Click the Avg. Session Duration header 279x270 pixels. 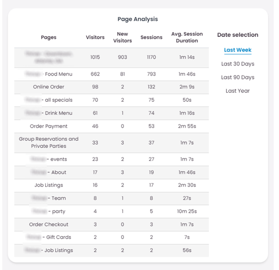tap(187, 37)
